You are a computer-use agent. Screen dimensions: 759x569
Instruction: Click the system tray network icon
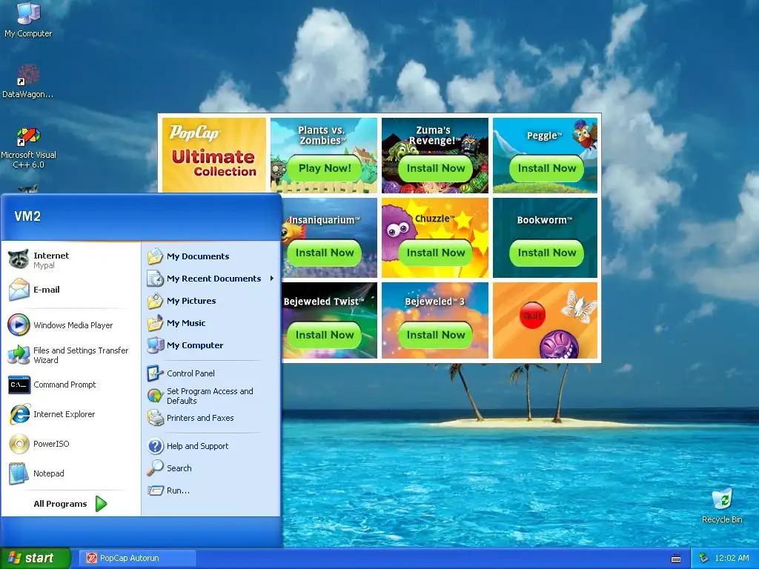point(704,558)
